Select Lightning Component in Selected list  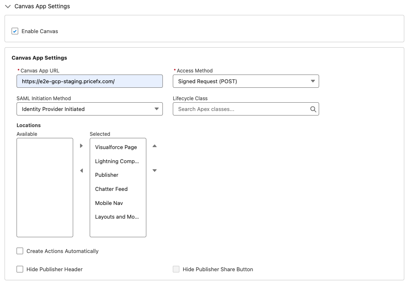click(x=117, y=161)
